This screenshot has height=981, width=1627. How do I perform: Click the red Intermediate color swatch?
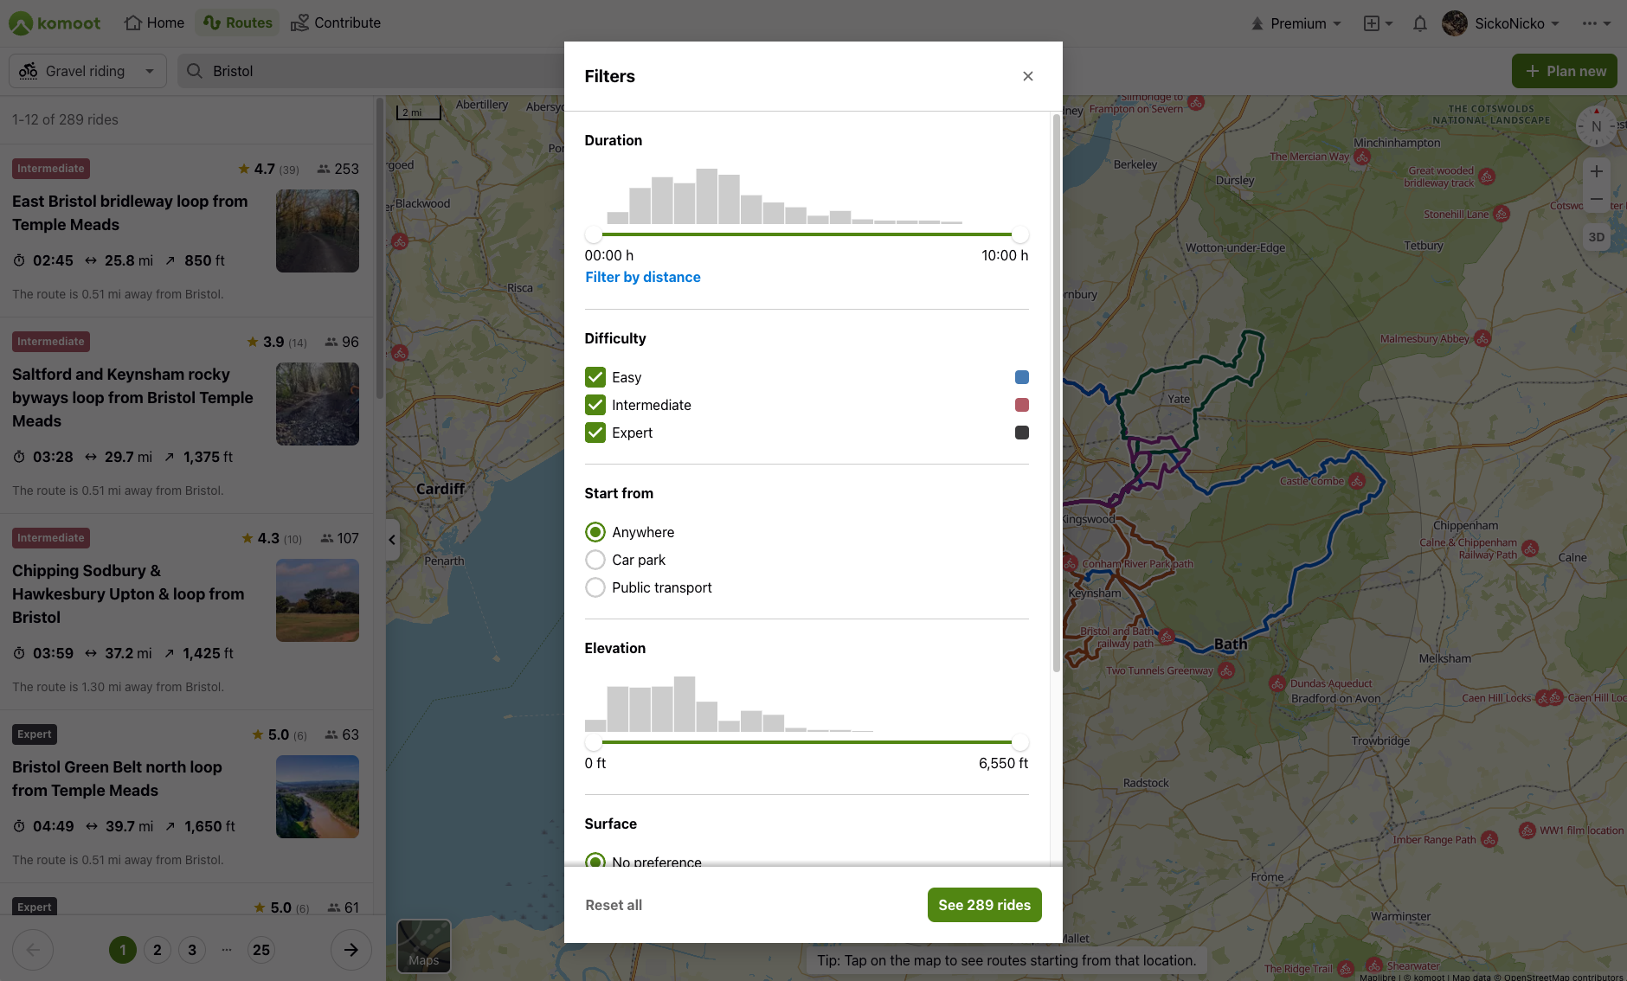(x=1022, y=405)
